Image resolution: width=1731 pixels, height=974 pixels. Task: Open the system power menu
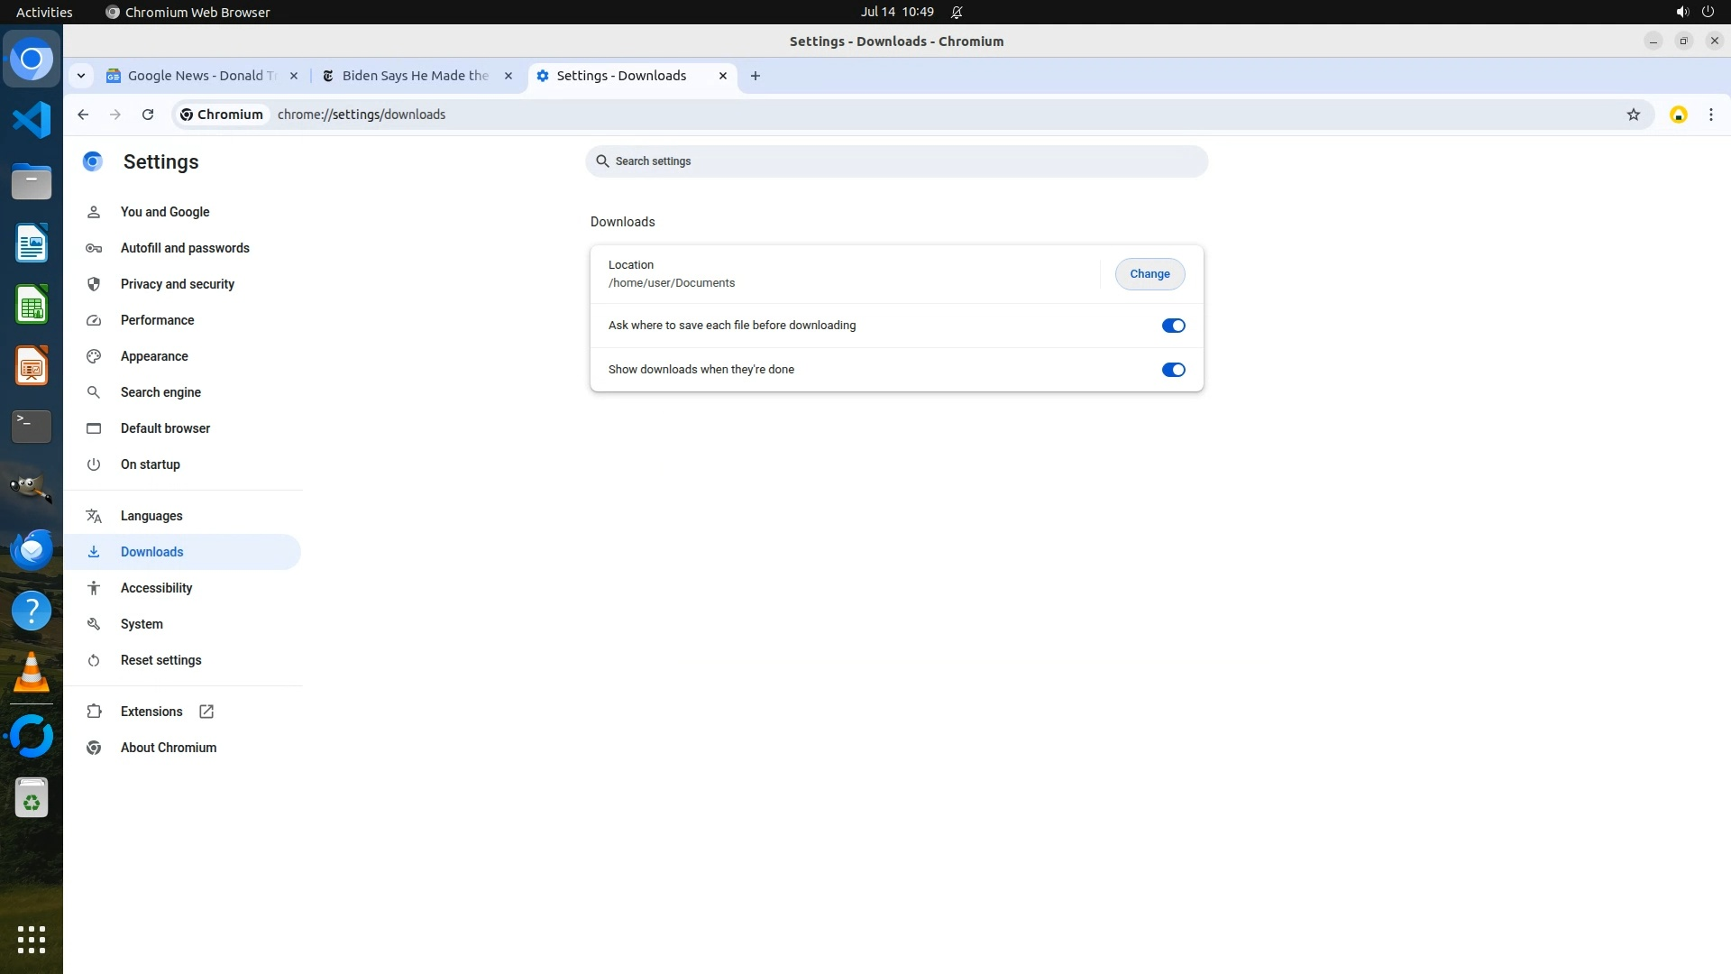click(x=1707, y=12)
